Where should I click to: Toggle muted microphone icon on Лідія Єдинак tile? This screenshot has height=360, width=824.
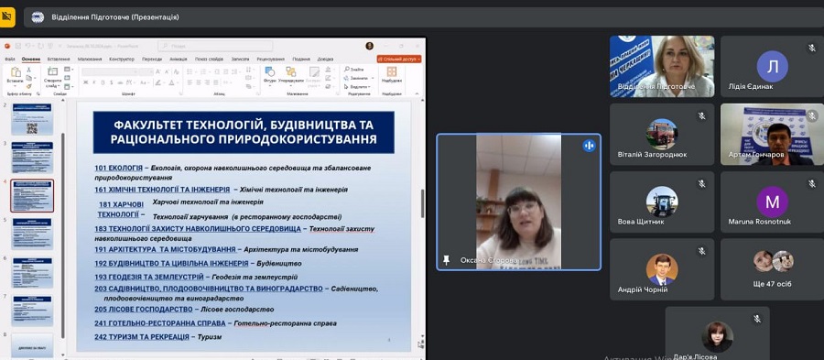point(812,48)
